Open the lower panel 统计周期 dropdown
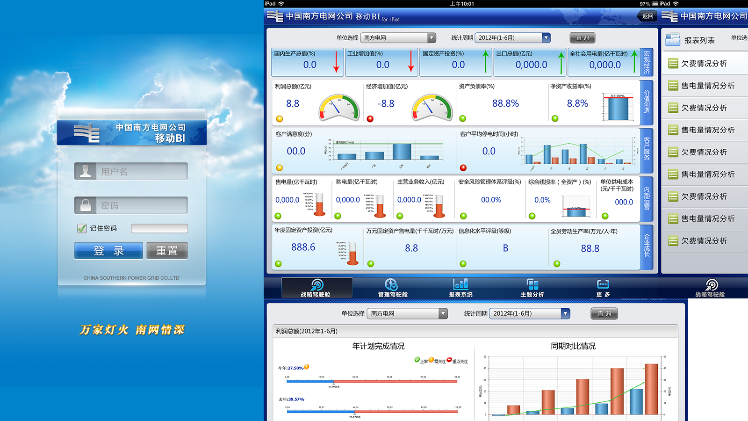The width and height of the screenshot is (748, 421). [565, 314]
